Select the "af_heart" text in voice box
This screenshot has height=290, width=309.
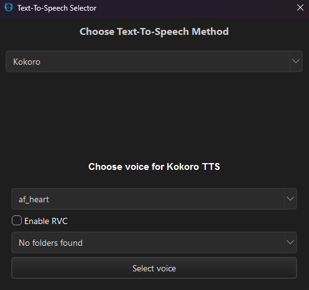point(34,200)
